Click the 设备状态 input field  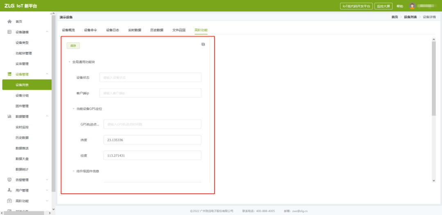tap(150, 77)
